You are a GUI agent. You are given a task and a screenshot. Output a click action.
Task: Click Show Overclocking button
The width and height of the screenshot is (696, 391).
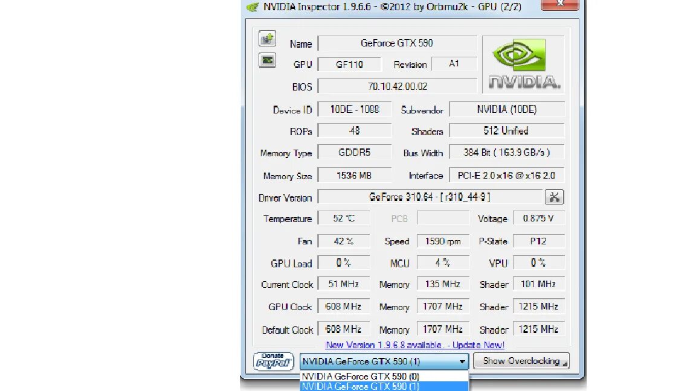(x=521, y=361)
